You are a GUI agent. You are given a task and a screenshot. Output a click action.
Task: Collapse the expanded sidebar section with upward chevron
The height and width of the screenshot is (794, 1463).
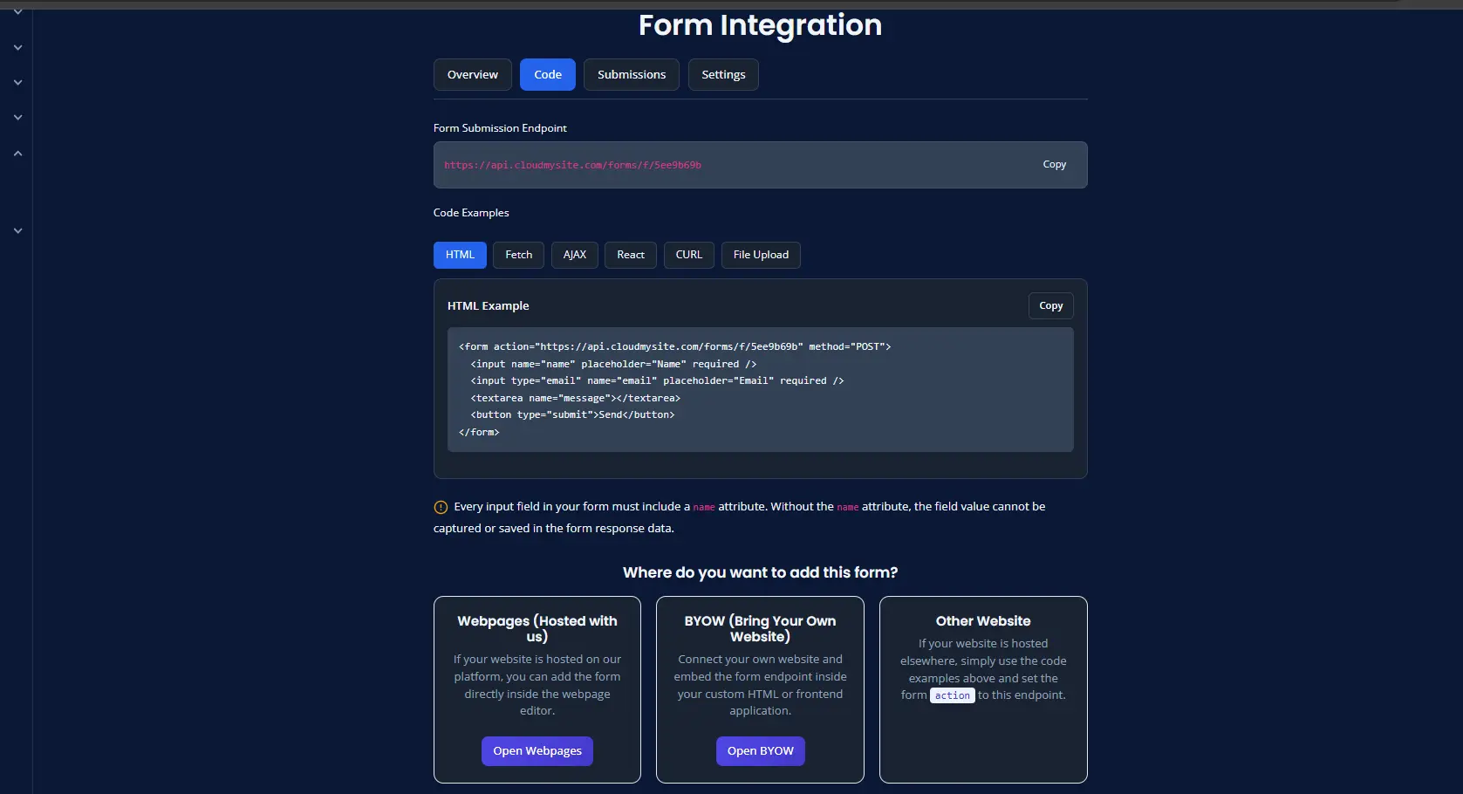17,152
